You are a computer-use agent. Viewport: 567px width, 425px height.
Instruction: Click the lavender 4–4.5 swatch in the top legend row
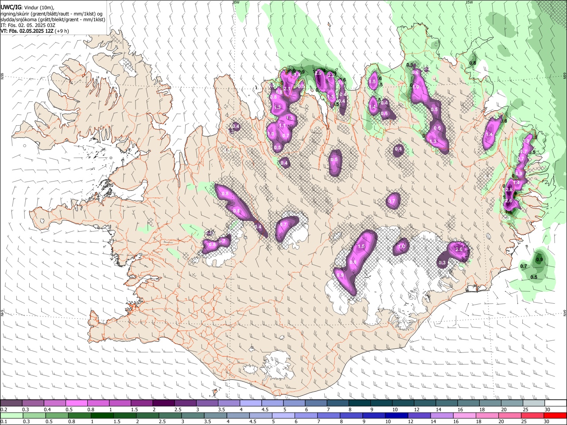pyautogui.click(x=250, y=403)
